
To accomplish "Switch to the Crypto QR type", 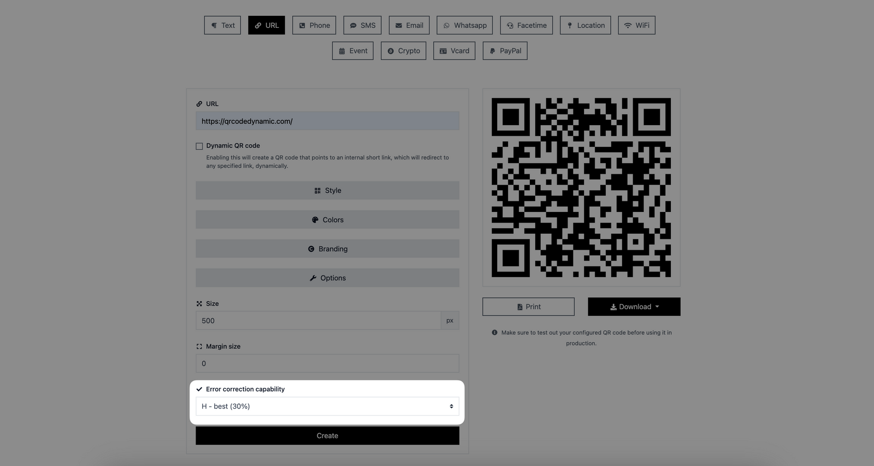I will [x=404, y=51].
